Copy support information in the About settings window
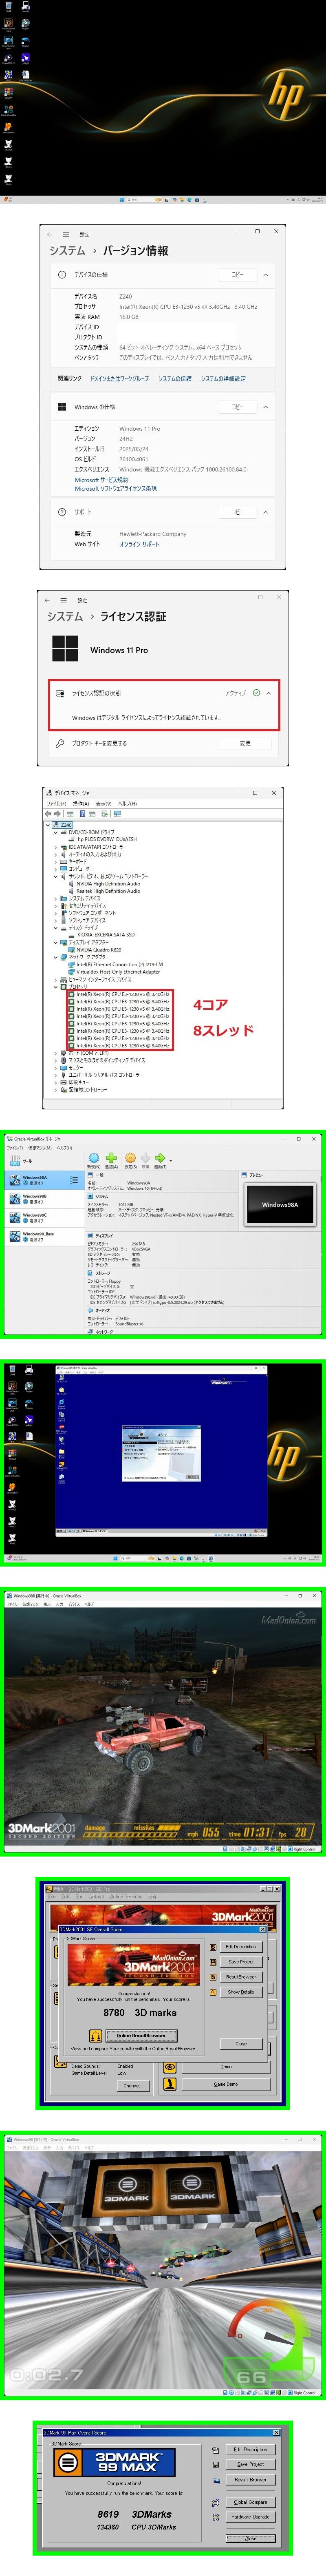Screen dimensions: 326x2576 pos(237,512)
